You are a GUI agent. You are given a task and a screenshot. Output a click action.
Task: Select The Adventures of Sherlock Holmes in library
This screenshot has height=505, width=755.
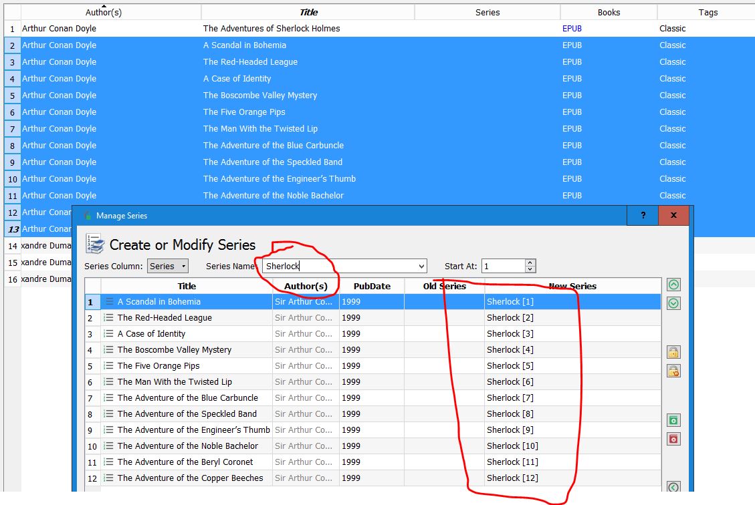click(272, 28)
